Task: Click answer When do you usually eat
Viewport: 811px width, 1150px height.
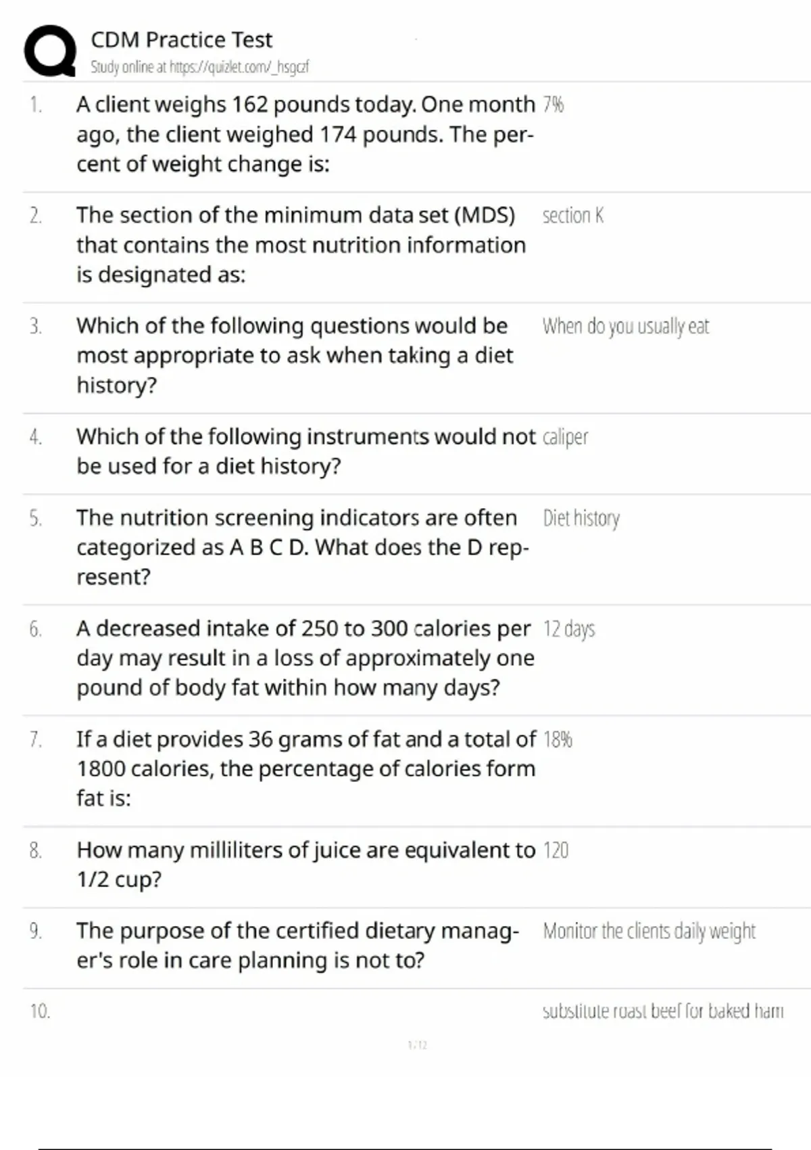Action: point(626,326)
